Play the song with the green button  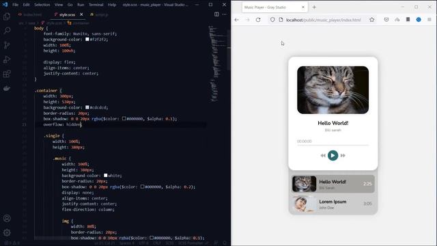333,155
